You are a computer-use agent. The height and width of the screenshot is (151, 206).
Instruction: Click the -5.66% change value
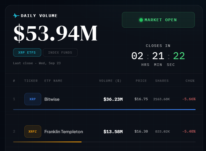189,99
